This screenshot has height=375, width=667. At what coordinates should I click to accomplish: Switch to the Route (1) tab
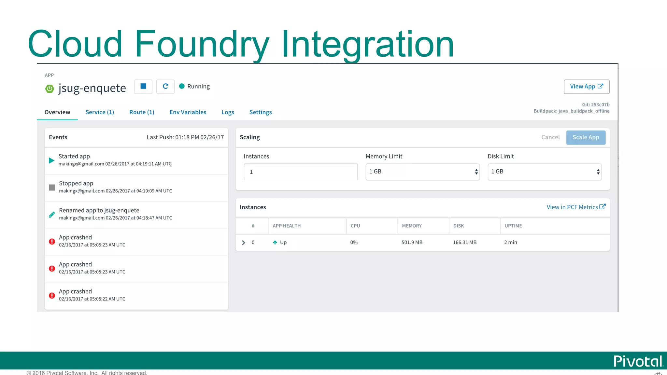tap(142, 112)
